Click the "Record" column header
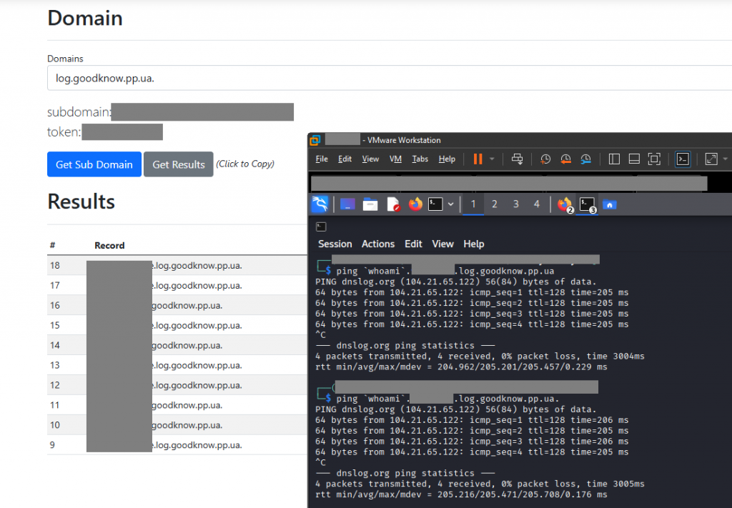Image resolution: width=732 pixels, height=508 pixels. tap(109, 245)
